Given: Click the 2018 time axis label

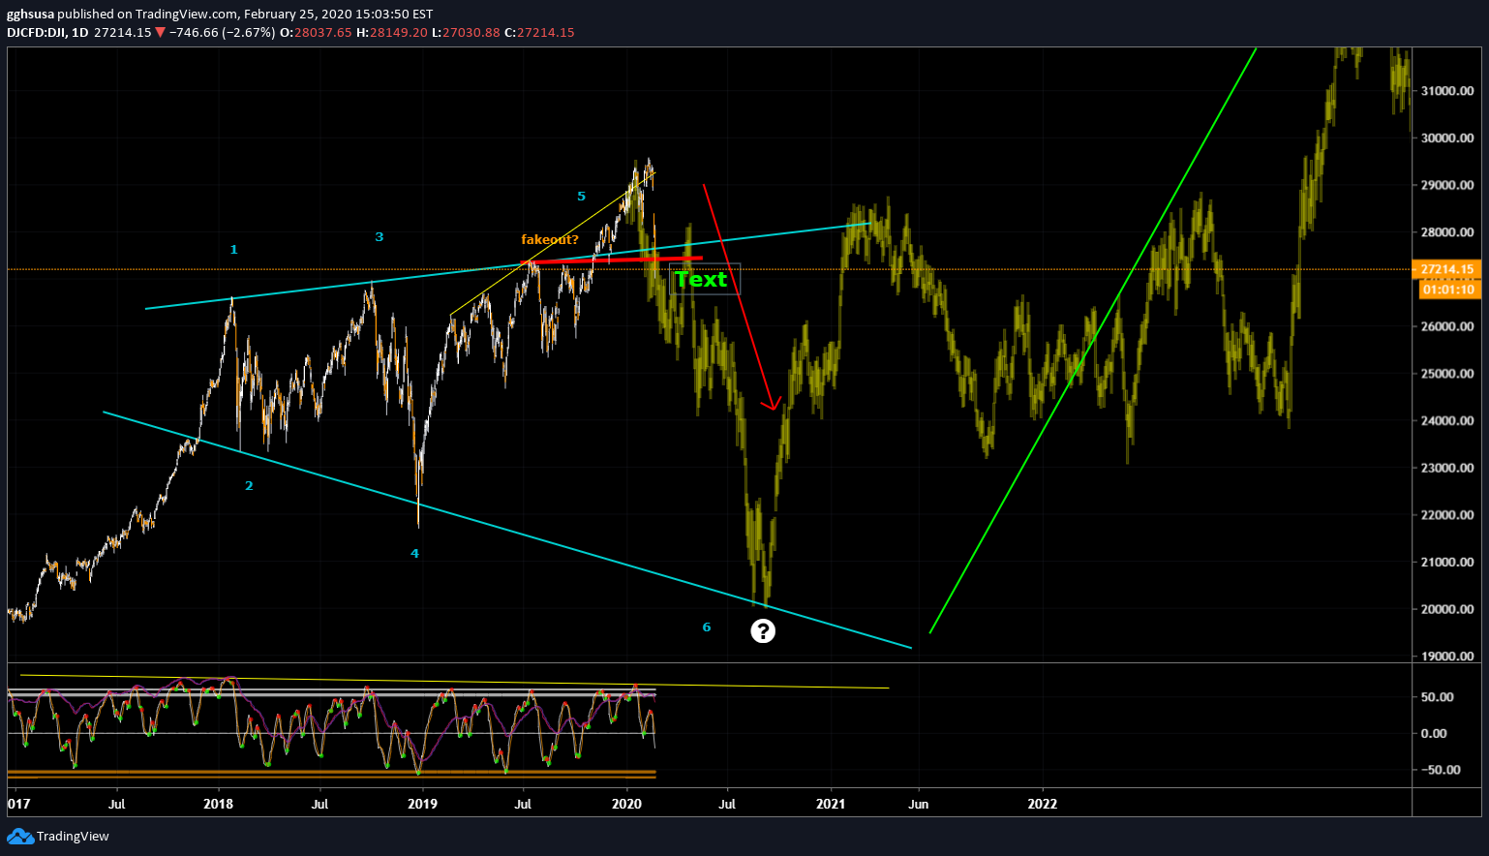Looking at the screenshot, I should click(219, 804).
